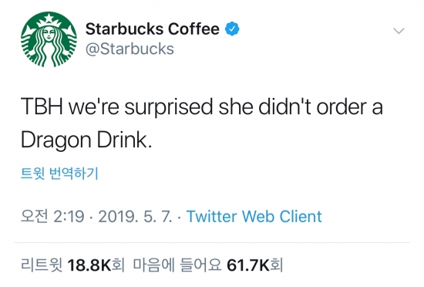Click the words Dragon Drink in tweet
Image resolution: width=424 pixels, height=287 pixels.
(86, 140)
